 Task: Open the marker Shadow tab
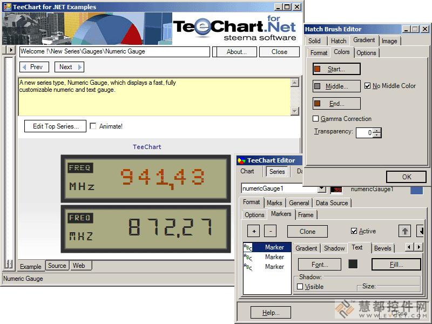(x=334, y=248)
